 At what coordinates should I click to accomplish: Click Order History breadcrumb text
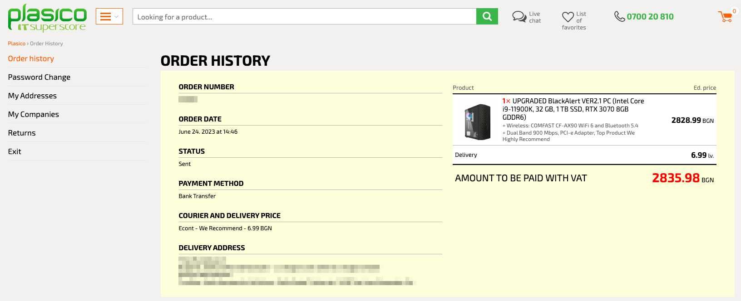click(x=46, y=44)
